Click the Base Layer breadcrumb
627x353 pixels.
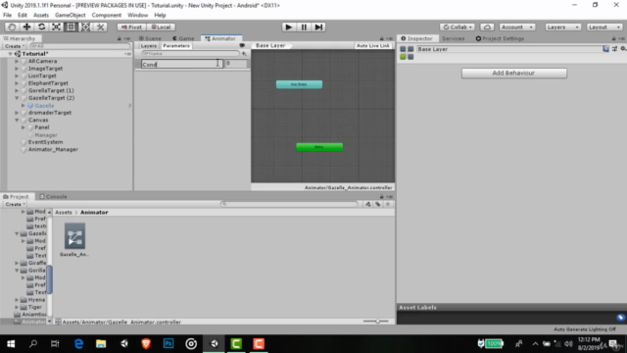(x=270, y=46)
